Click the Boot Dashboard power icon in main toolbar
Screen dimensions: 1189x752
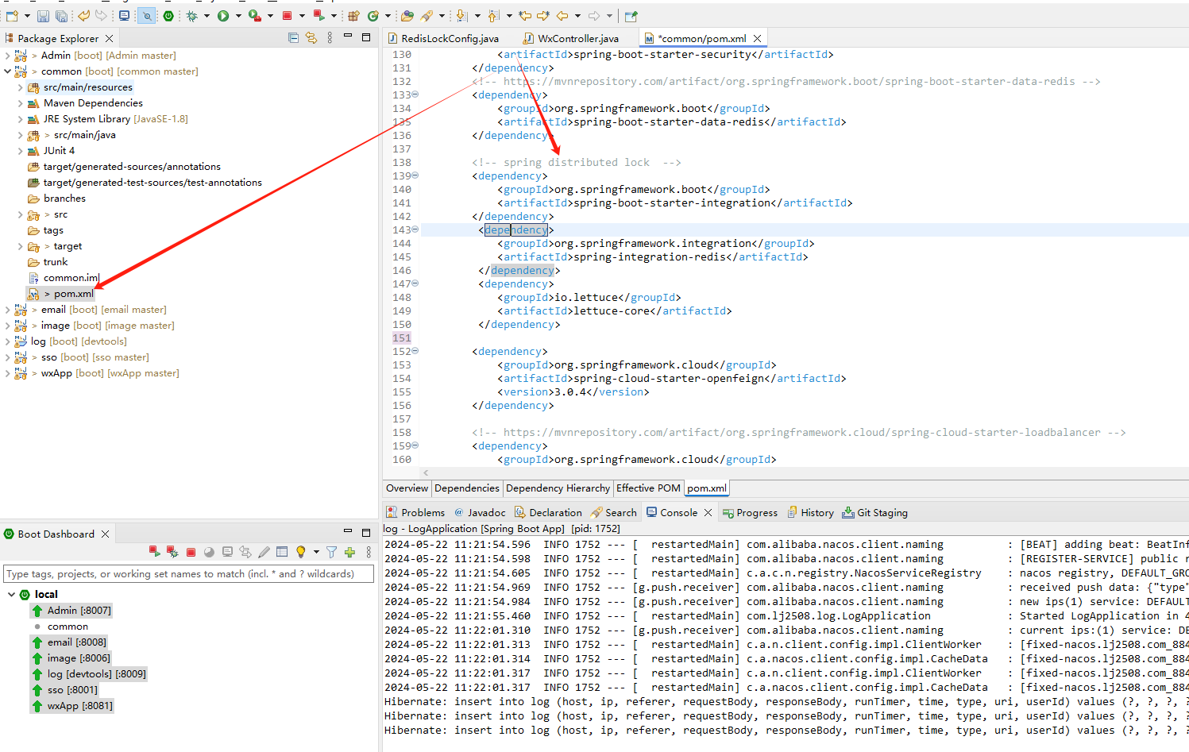(x=168, y=16)
